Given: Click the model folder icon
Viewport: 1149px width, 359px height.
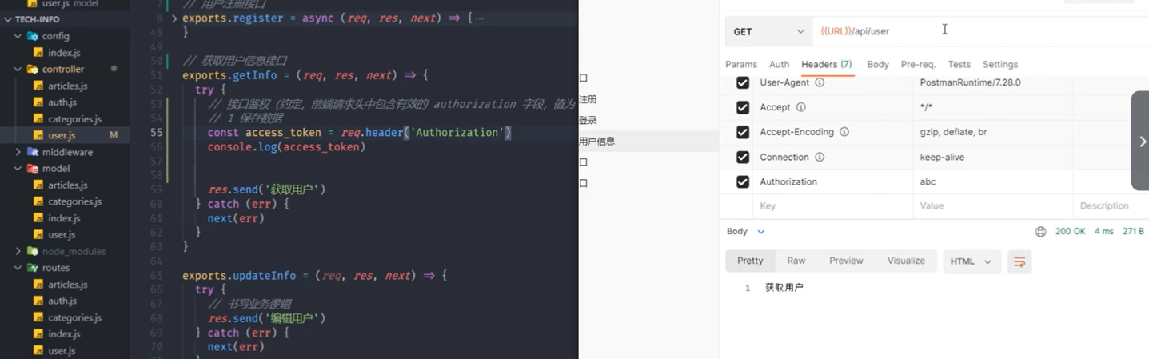Looking at the screenshot, I should click(x=33, y=169).
